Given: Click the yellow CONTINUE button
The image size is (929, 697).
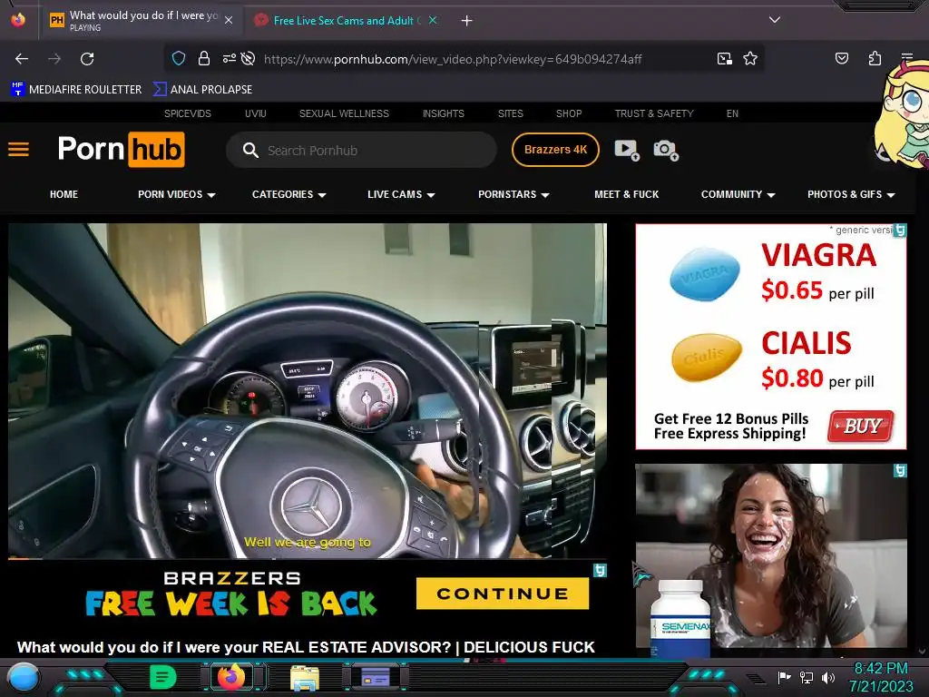Looking at the screenshot, I should tap(503, 594).
